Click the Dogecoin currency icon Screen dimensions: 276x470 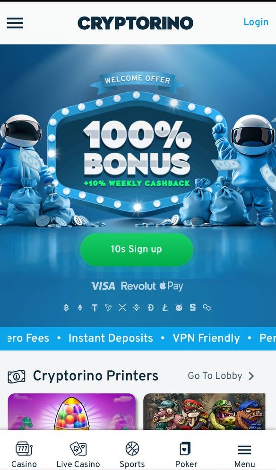tap(151, 307)
